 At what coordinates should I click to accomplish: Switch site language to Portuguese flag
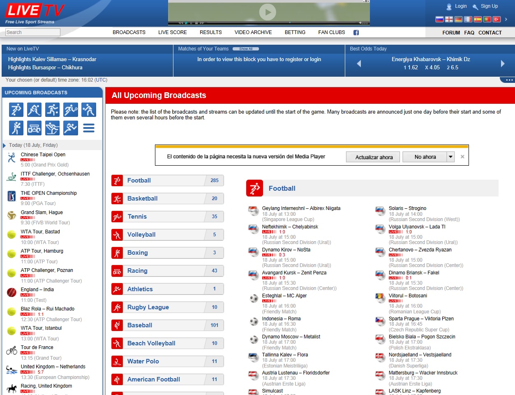487,19
